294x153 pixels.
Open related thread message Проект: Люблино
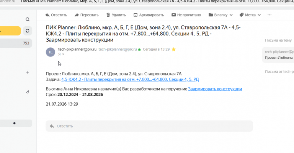click(x=278, y=55)
